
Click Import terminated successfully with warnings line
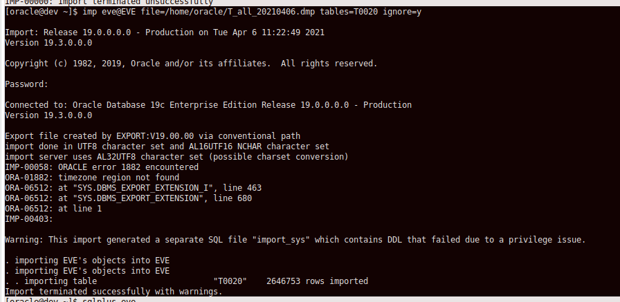pyautogui.click(x=114, y=292)
